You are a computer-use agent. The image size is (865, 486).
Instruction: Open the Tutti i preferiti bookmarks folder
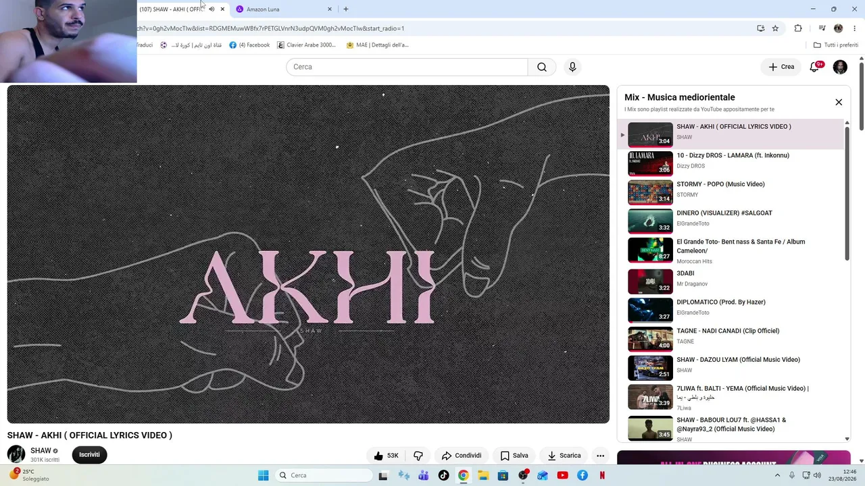836,45
